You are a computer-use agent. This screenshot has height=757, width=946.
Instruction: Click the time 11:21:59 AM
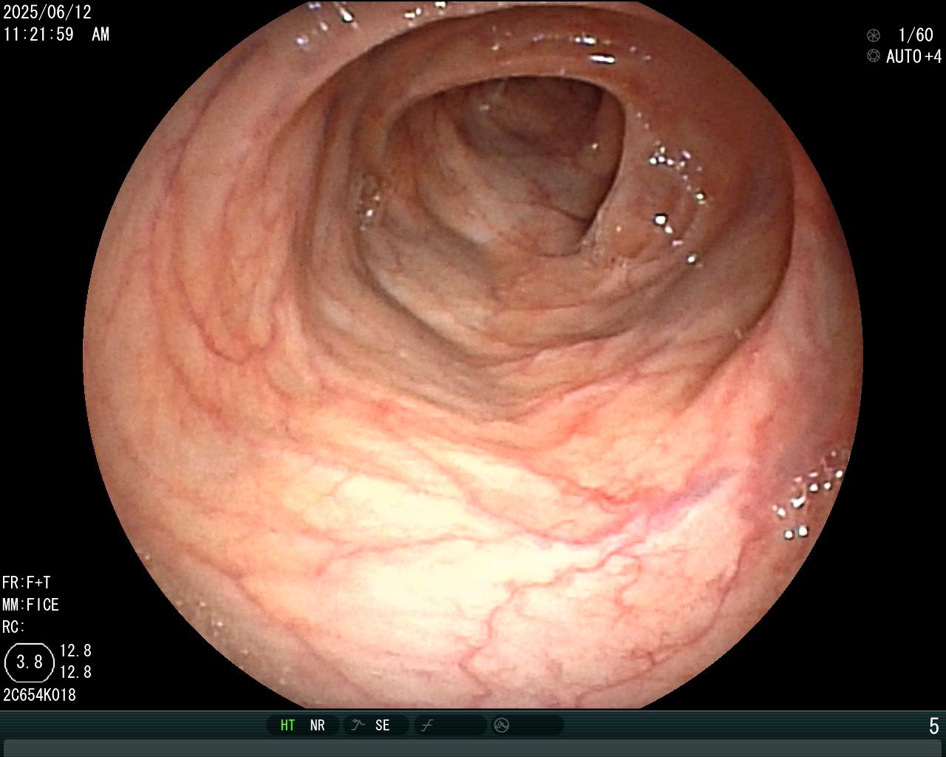click(56, 34)
